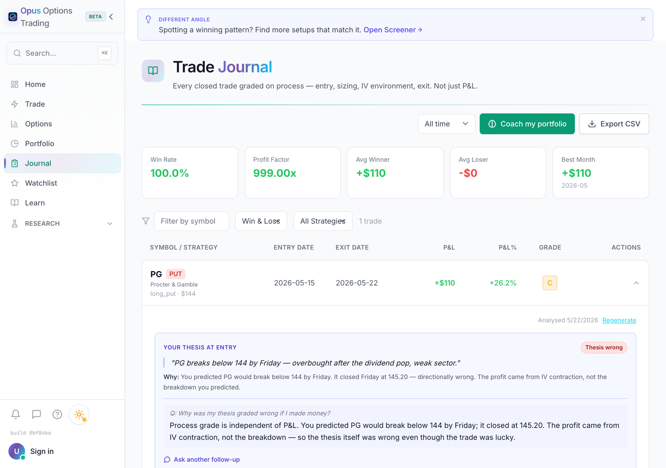Click the Profit Factor 999.00x card
Viewport: 666px width, 468px height.
click(x=293, y=173)
